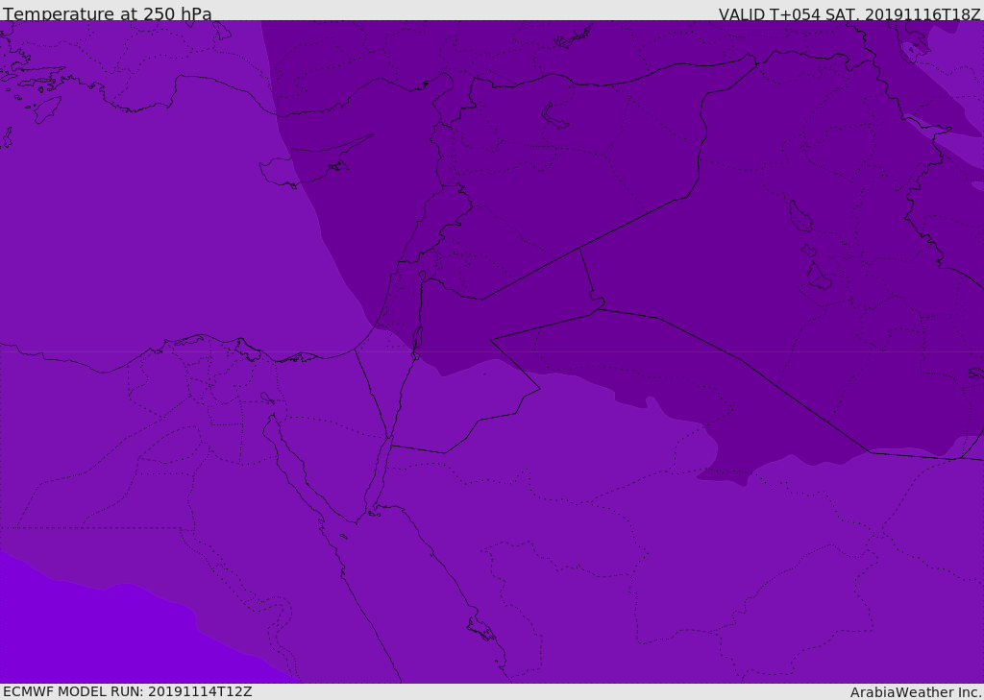This screenshot has height=700, width=984.
Task: Click the 'Temperature at 250 hPa' title text
Action: point(108,13)
